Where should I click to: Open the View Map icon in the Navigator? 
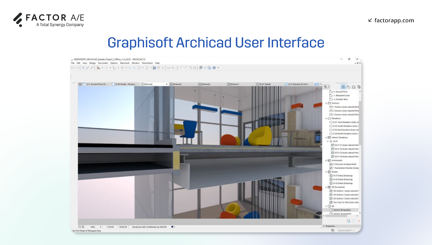click(349, 87)
